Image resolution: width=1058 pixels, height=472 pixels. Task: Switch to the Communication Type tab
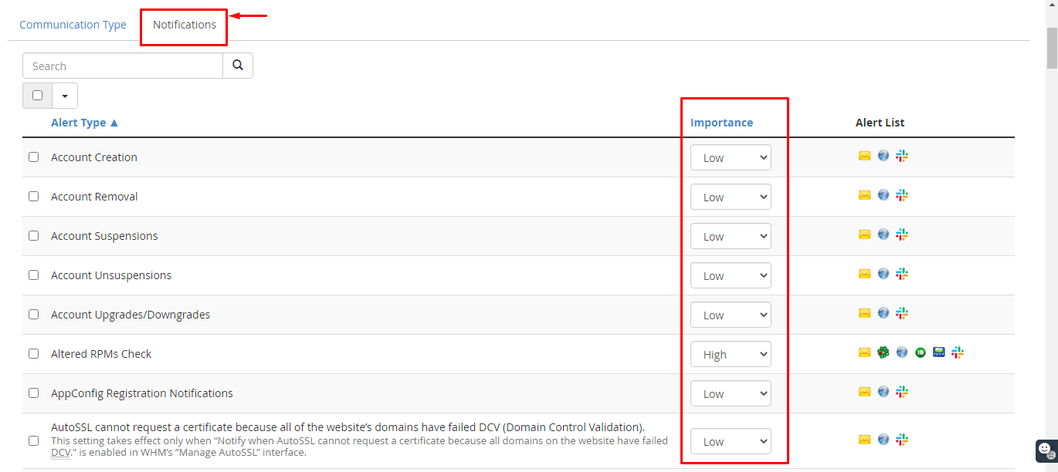[x=73, y=25]
